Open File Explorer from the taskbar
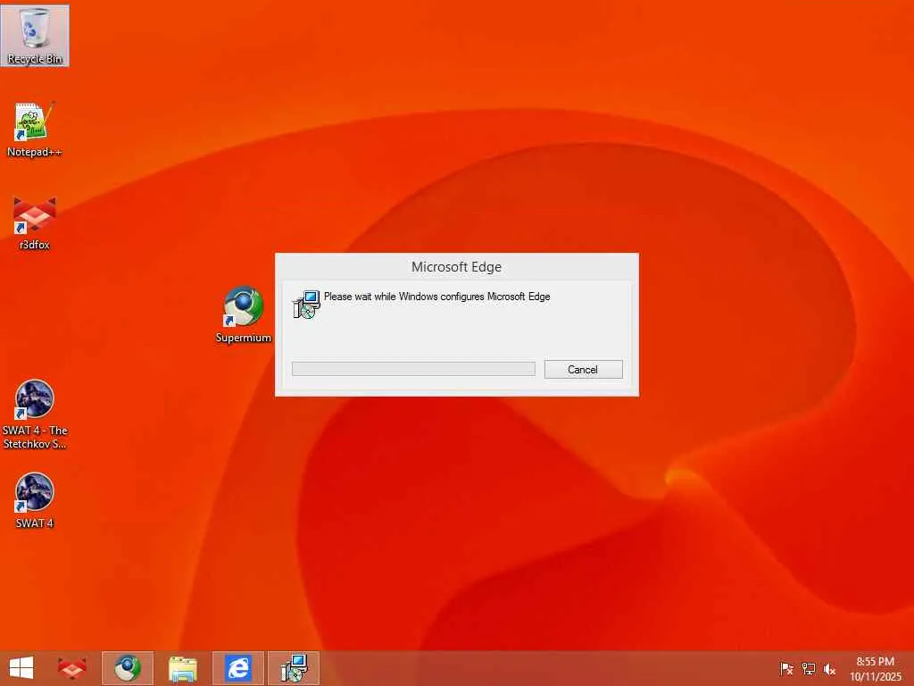Viewport: 914px width, 686px height. [182, 668]
